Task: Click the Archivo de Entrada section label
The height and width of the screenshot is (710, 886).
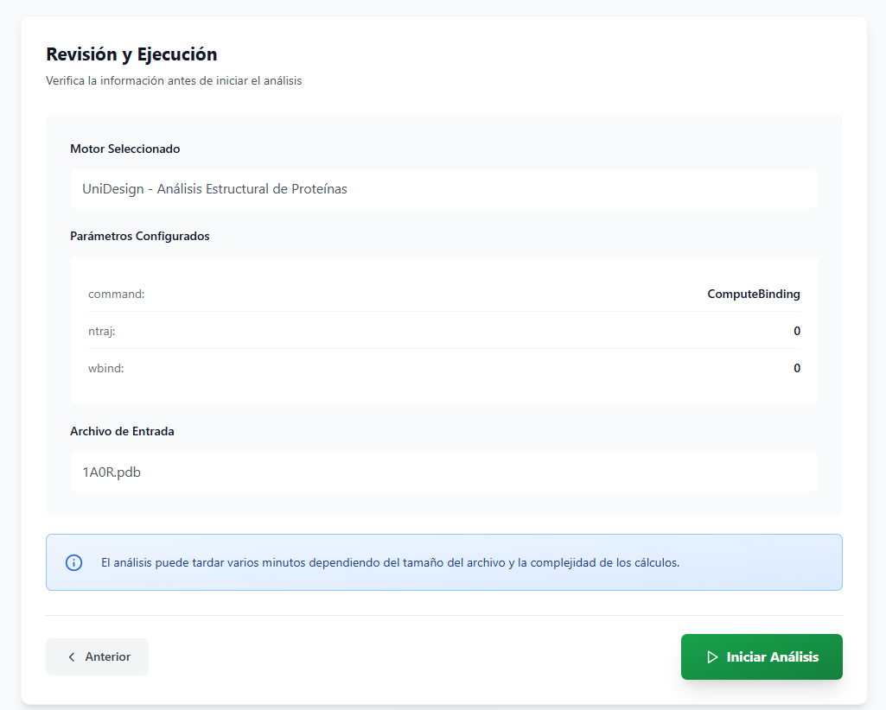Action: pyautogui.click(x=122, y=431)
